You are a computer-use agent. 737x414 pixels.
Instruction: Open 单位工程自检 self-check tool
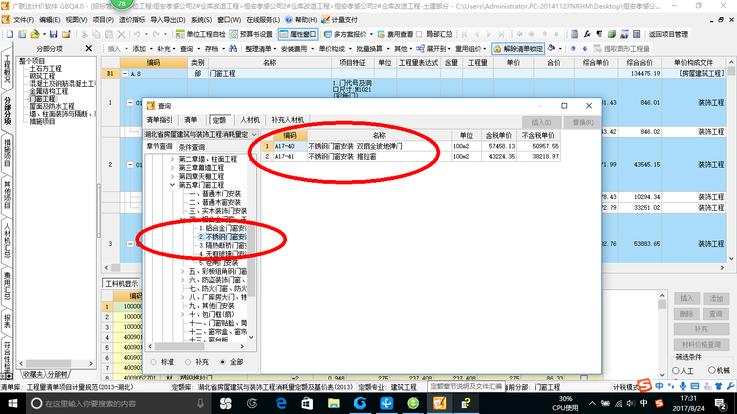[x=201, y=34]
